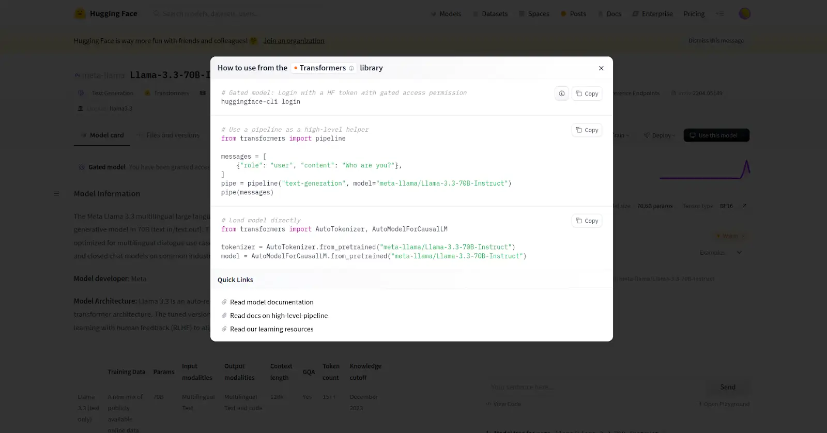Copy the Load model directly snippet
This screenshot has height=433, width=827.
pyautogui.click(x=587, y=221)
